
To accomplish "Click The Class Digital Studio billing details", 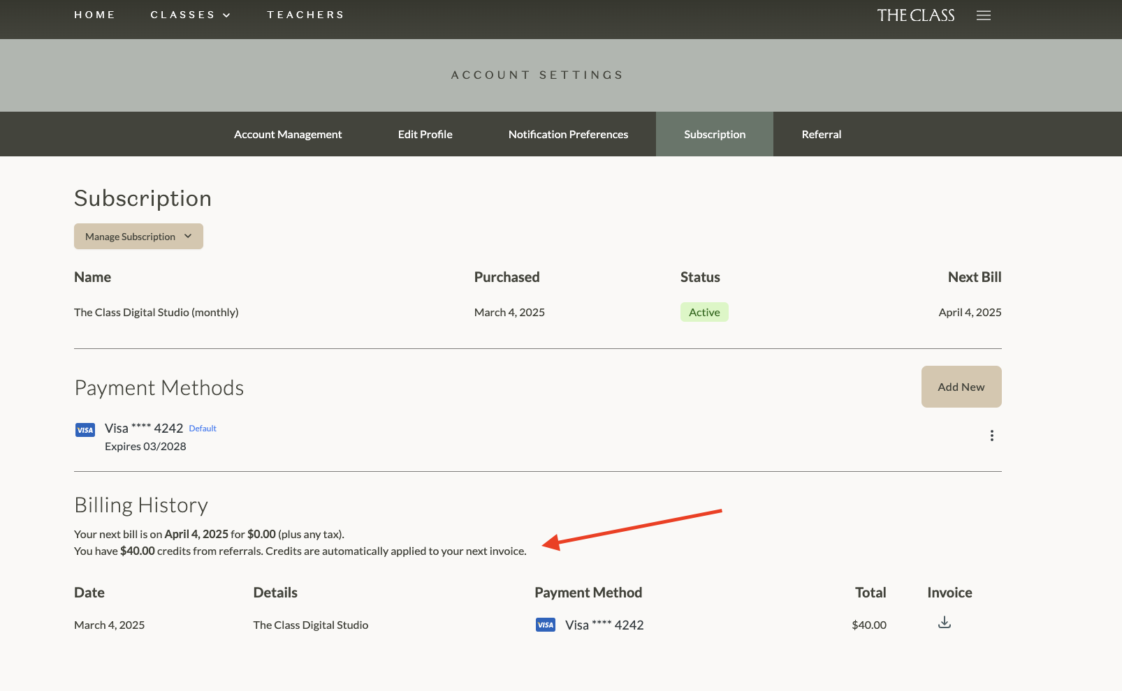I will (x=311, y=625).
